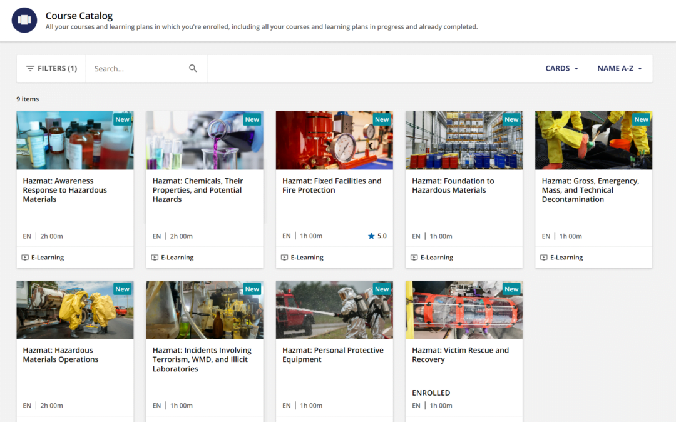Viewport: 676px width, 422px height.
Task: Click the search magnifying glass icon
Action: (x=193, y=69)
